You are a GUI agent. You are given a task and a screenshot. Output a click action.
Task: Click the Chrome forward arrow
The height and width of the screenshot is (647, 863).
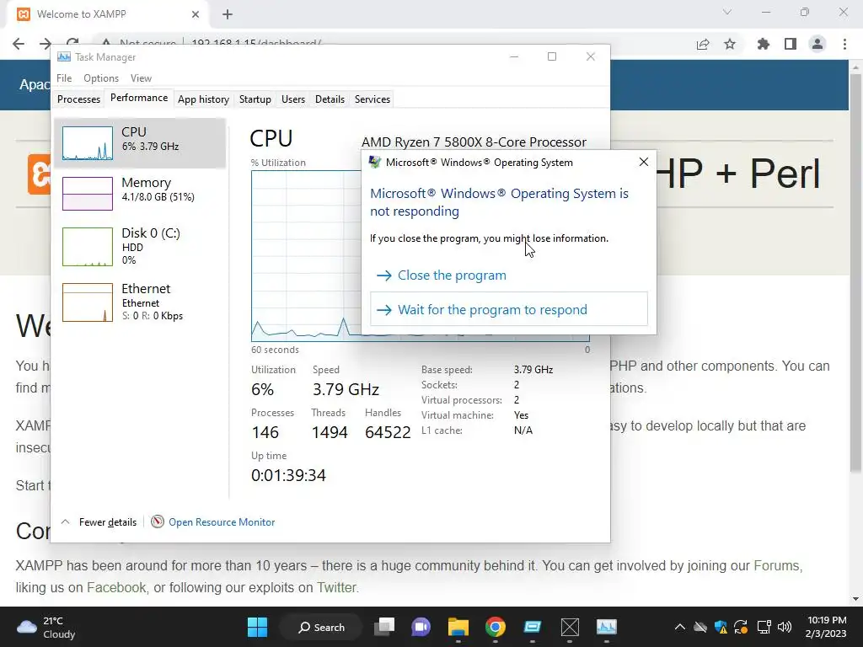point(46,44)
